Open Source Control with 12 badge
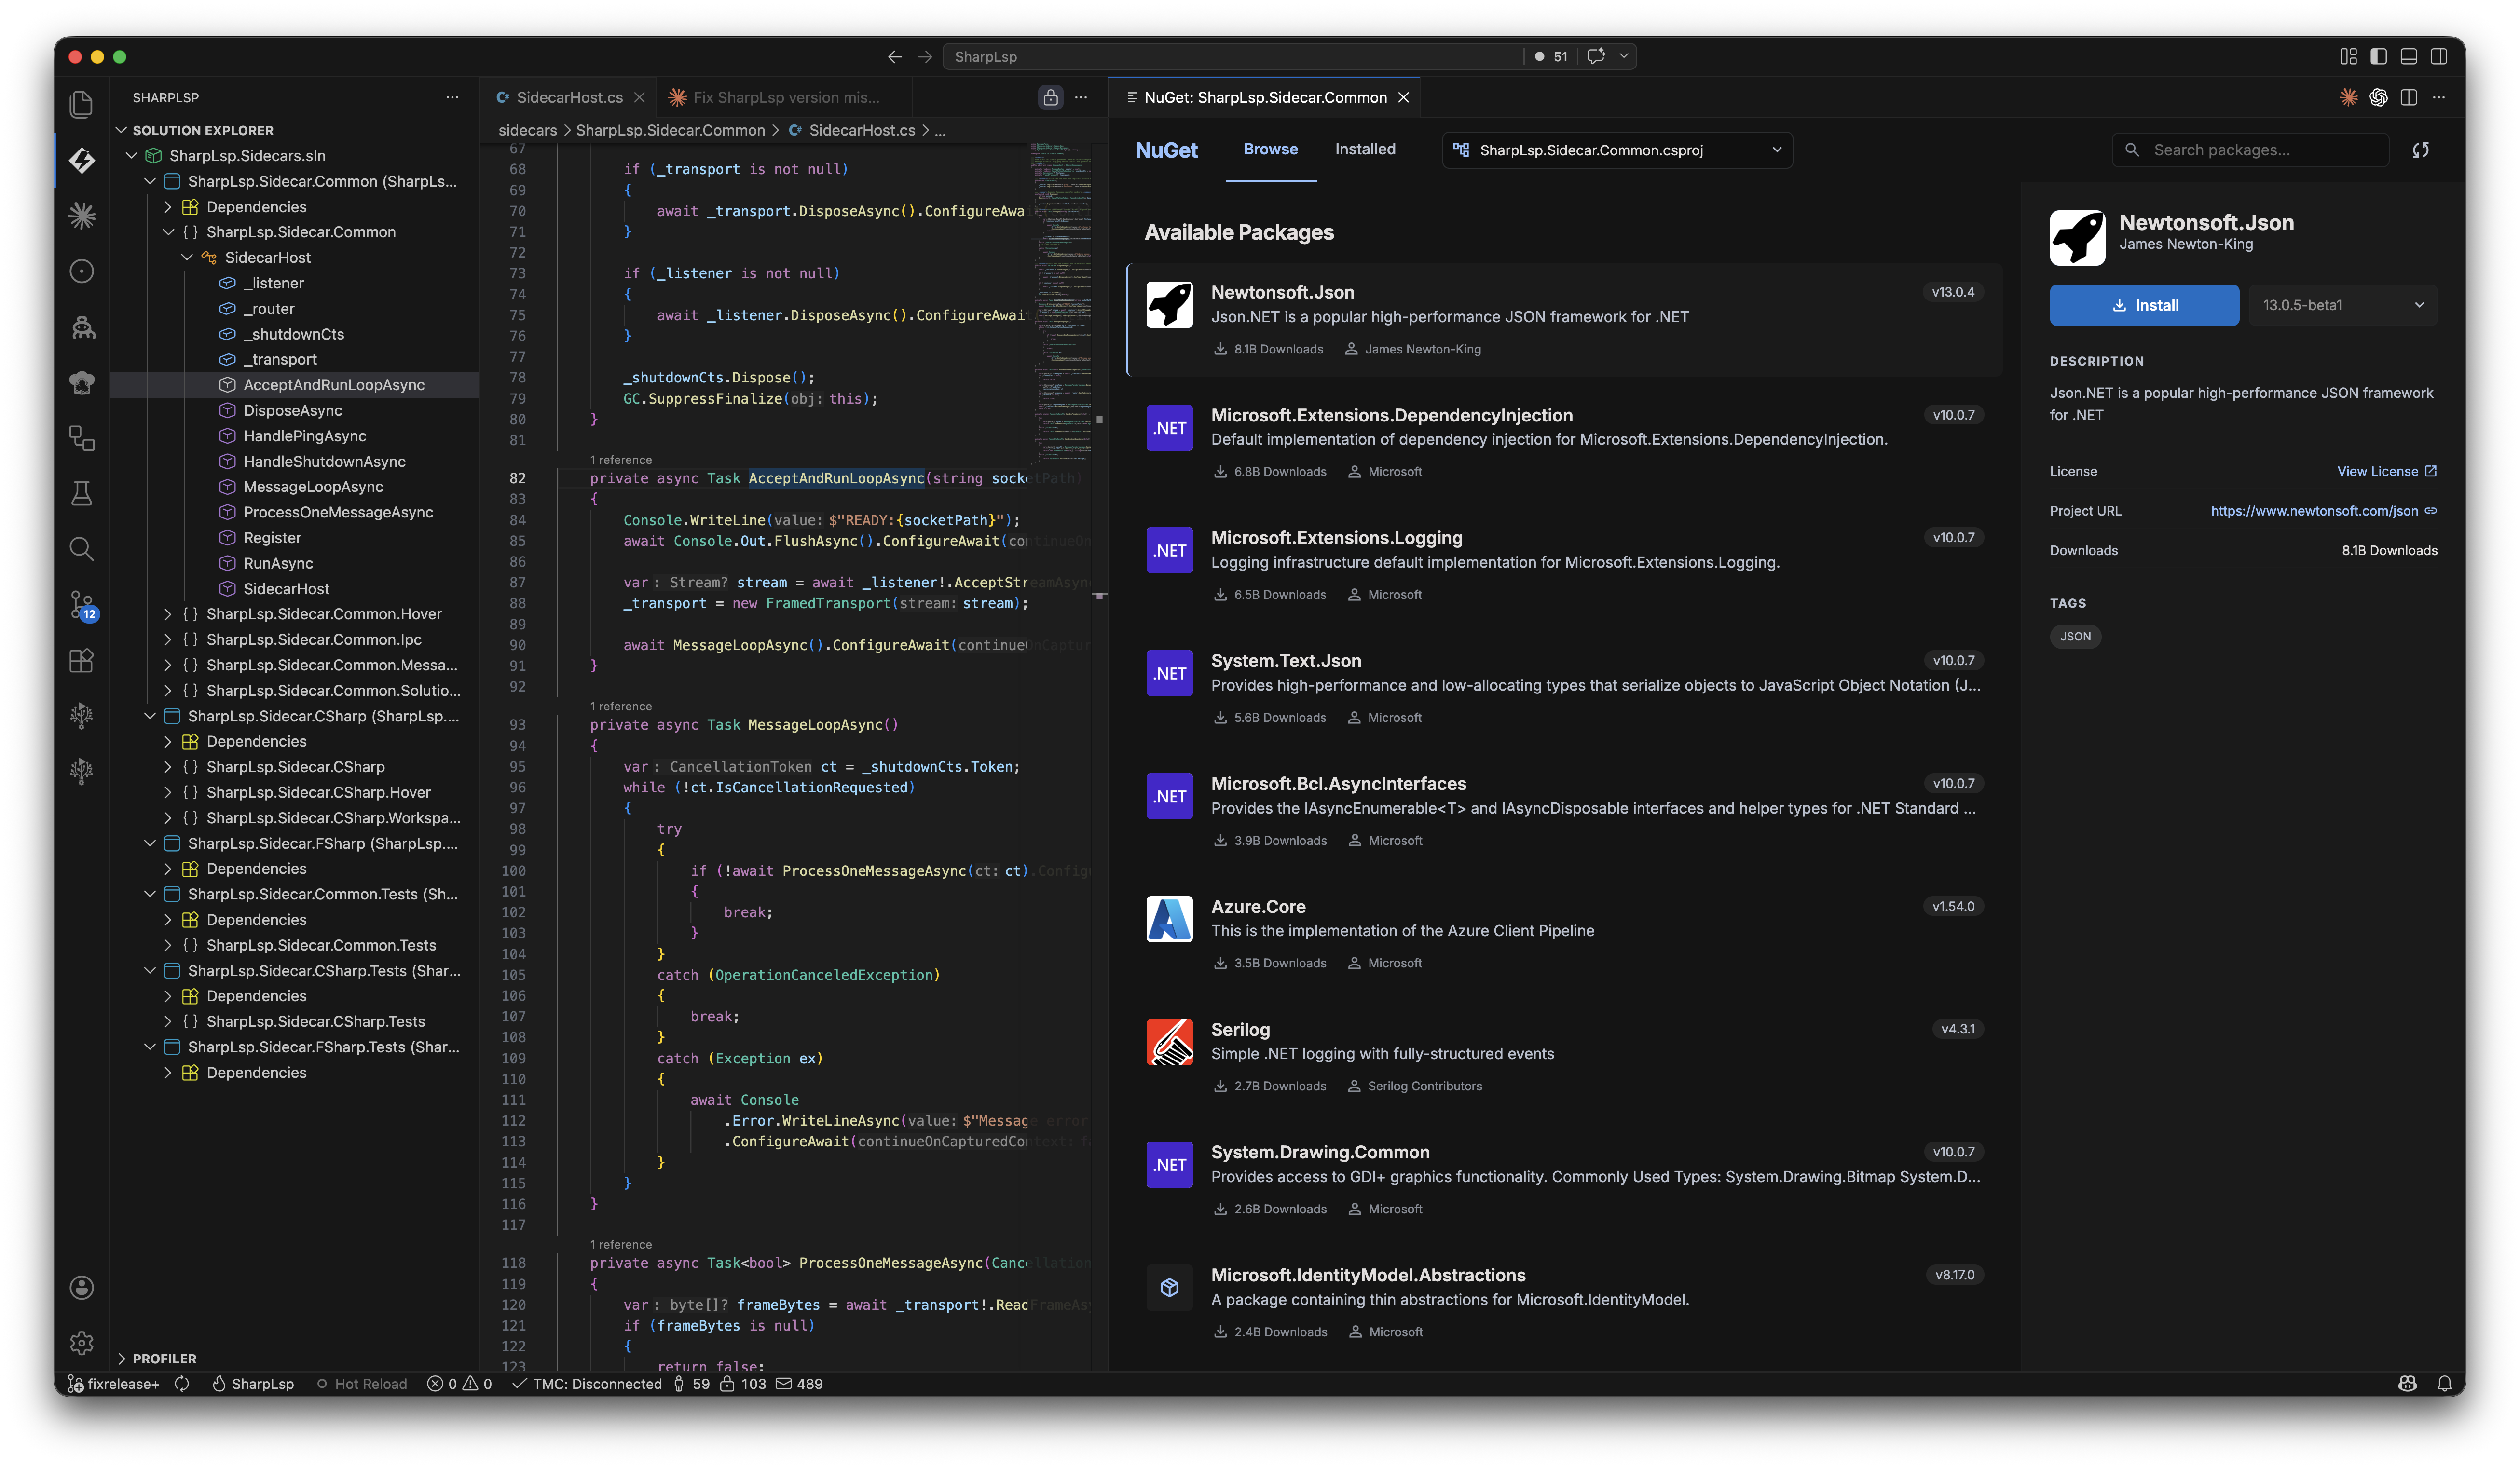2520x1468 pixels. (82, 605)
